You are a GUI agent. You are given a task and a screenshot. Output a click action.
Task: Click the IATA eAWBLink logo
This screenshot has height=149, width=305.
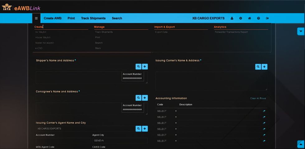tap(21, 8)
